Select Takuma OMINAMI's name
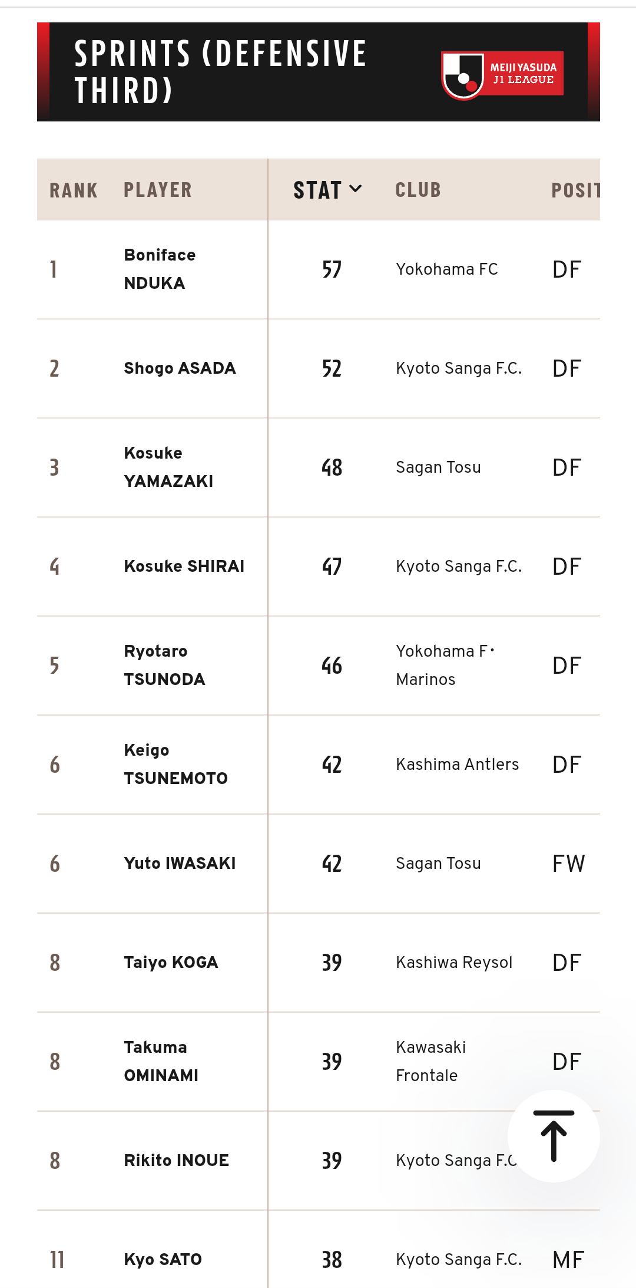636x1288 pixels. [x=161, y=1061]
